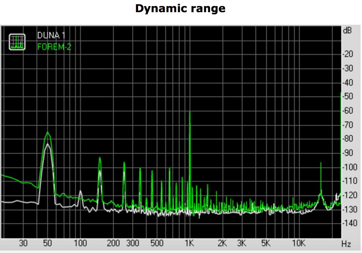Click the spectrum graph icon in the legend

tap(17, 42)
